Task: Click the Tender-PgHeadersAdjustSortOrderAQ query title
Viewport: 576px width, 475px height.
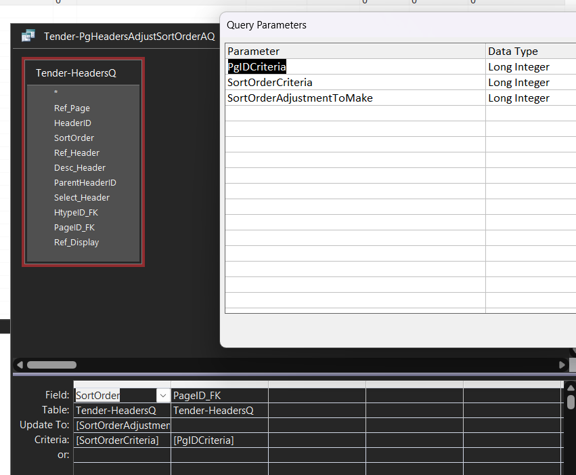Action: click(x=129, y=37)
